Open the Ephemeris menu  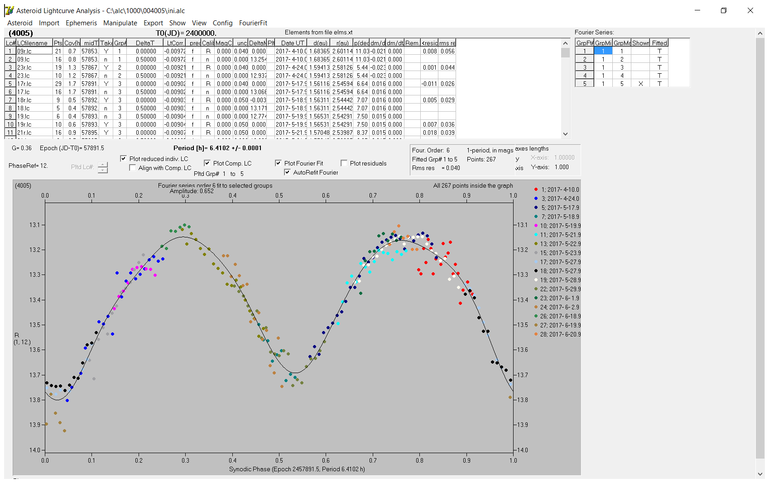click(81, 23)
